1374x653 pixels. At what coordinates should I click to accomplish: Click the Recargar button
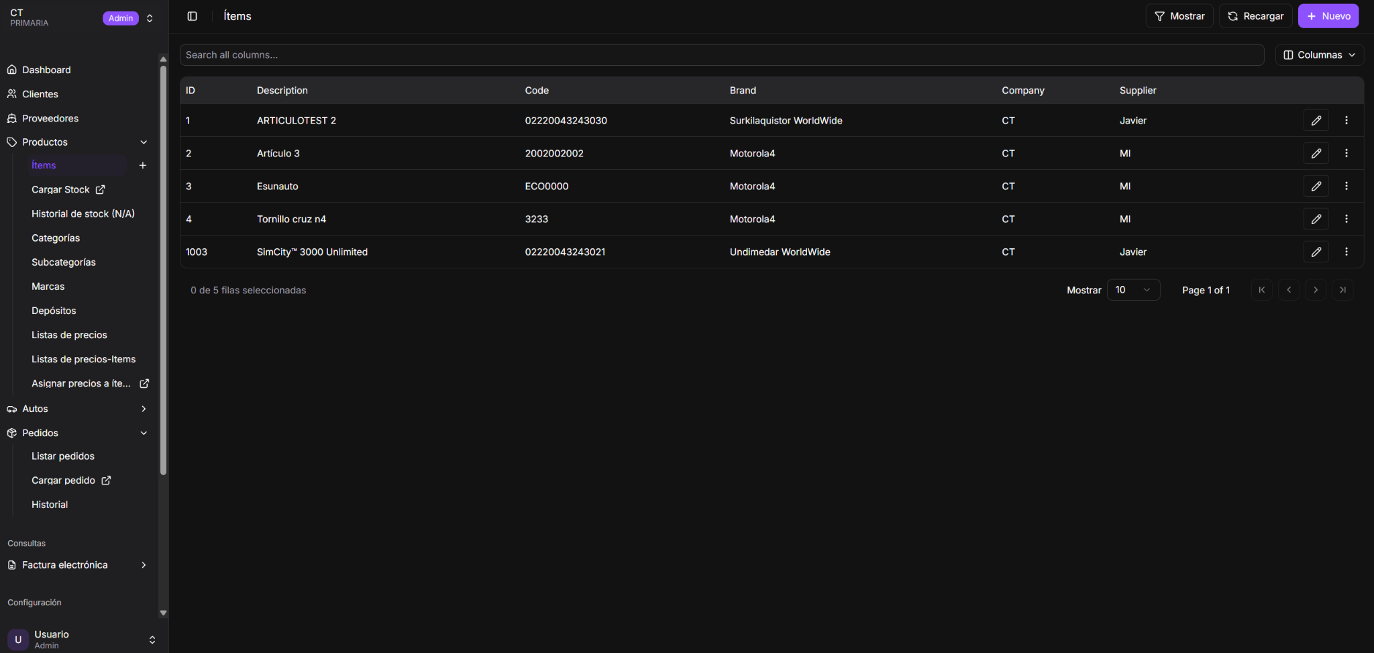[x=1255, y=16]
